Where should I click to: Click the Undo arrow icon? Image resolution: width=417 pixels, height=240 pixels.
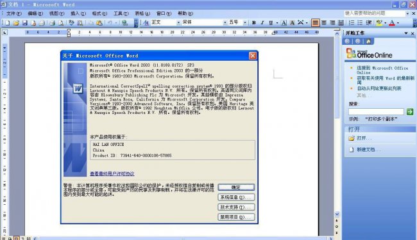pos(110,23)
